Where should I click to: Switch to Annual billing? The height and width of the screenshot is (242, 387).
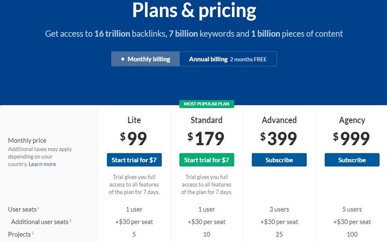click(x=208, y=59)
